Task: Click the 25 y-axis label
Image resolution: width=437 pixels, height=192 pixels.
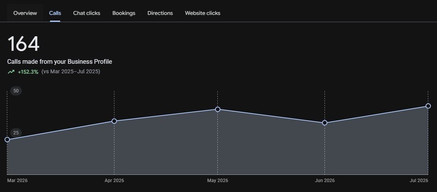Action: (16, 132)
